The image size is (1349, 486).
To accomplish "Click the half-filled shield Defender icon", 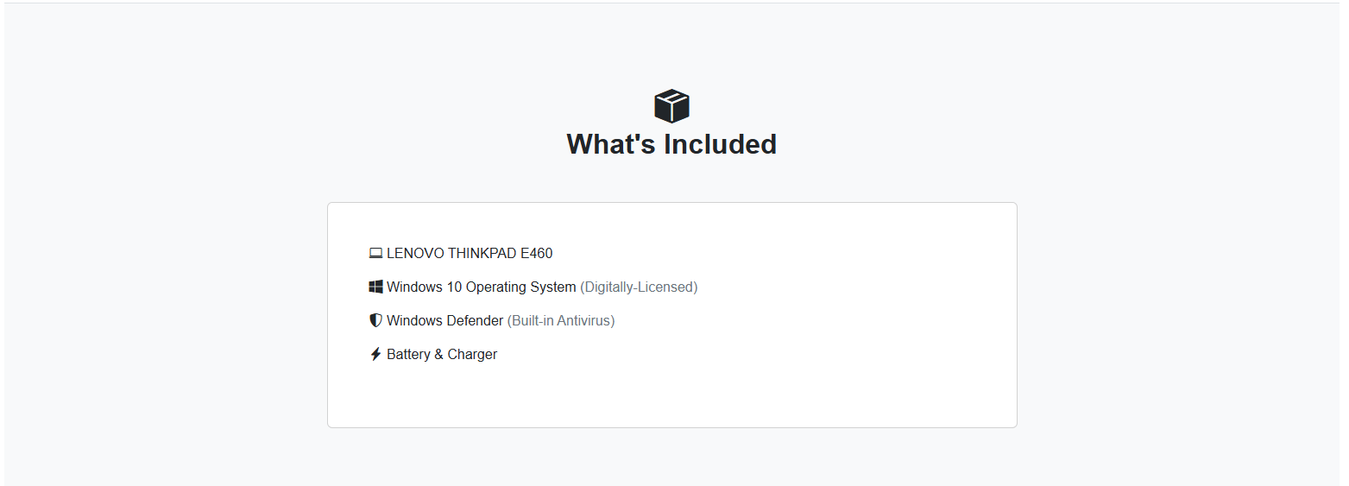I will tap(375, 320).
